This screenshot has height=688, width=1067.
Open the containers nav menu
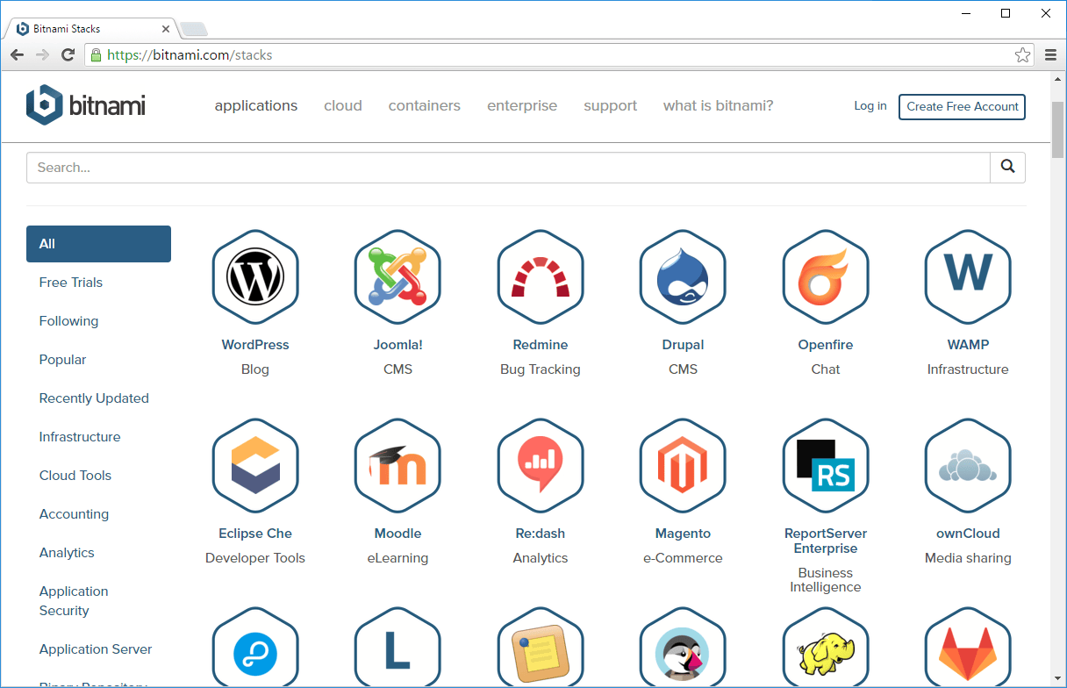pyautogui.click(x=425, y=106)
